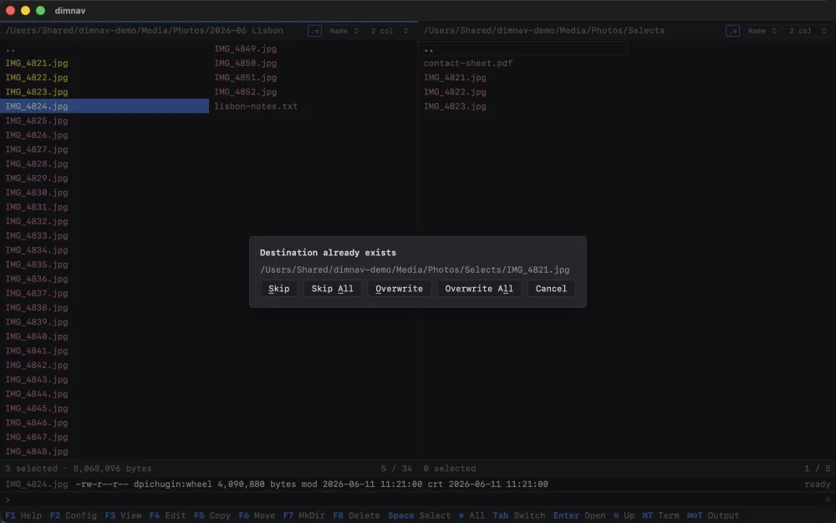Click F4 Edit in the function bar
Image resolution: width=836 pixels, height=523 pixels.
click(x=167, y=515)
